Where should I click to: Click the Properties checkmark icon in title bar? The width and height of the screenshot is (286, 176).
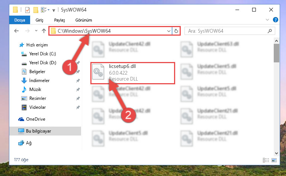click(28, 10)
